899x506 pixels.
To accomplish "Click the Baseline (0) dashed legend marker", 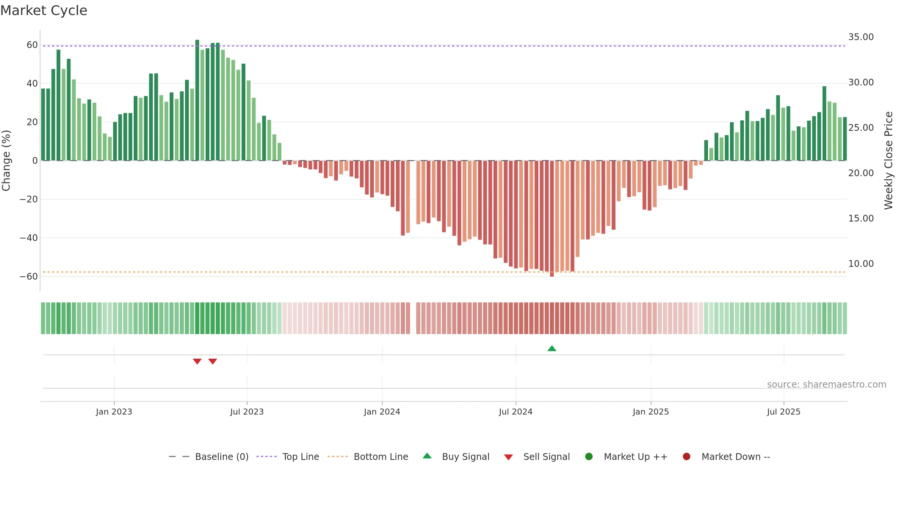I will (179, 457).
